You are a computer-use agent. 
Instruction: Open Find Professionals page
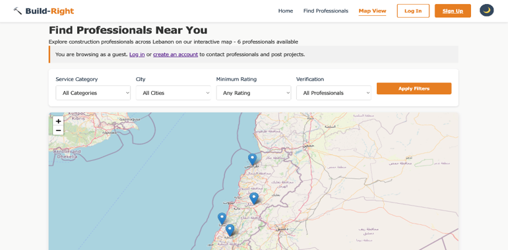tap(326, 11)
